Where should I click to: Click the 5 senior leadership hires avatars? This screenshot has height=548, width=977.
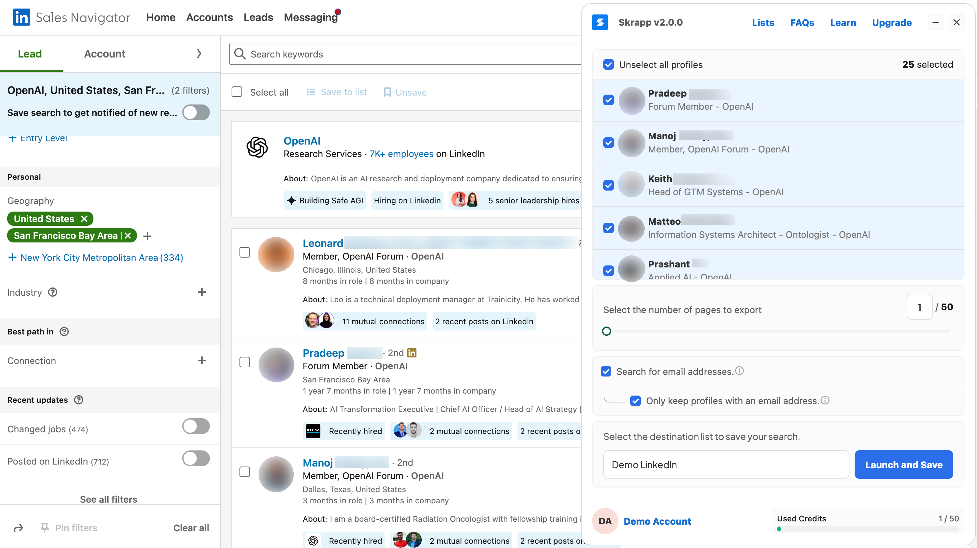point(466,200)
